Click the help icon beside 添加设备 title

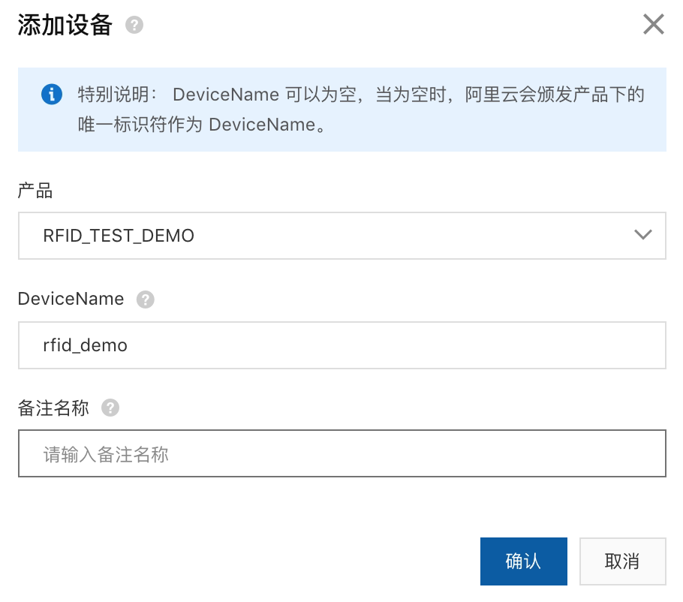[x=134, y=26]
